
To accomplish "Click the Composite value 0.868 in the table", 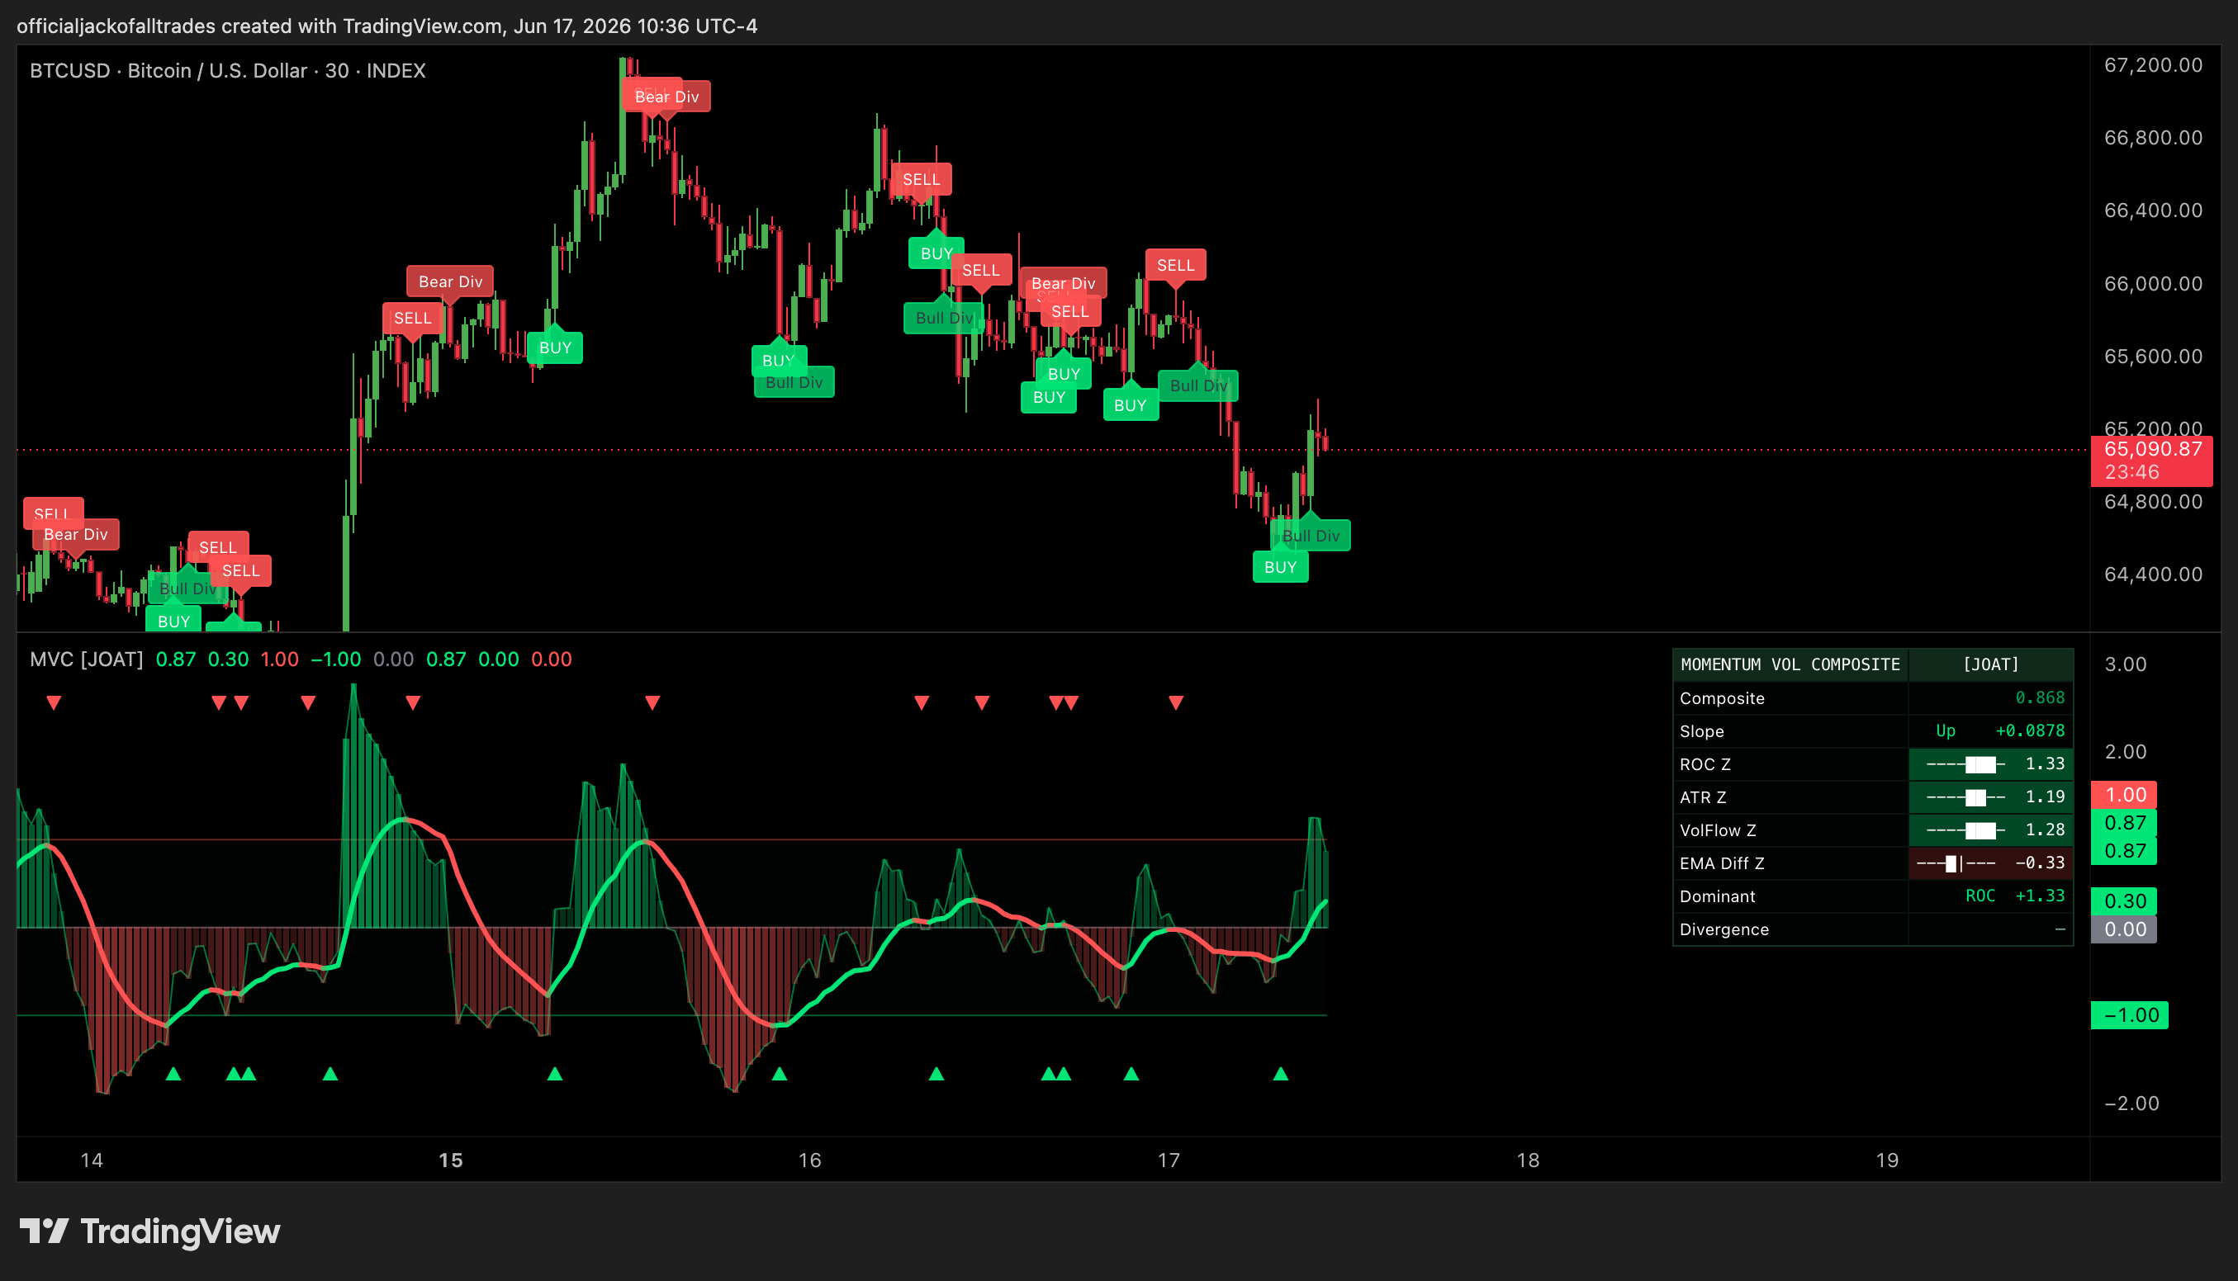I will tap(2040, 697).
